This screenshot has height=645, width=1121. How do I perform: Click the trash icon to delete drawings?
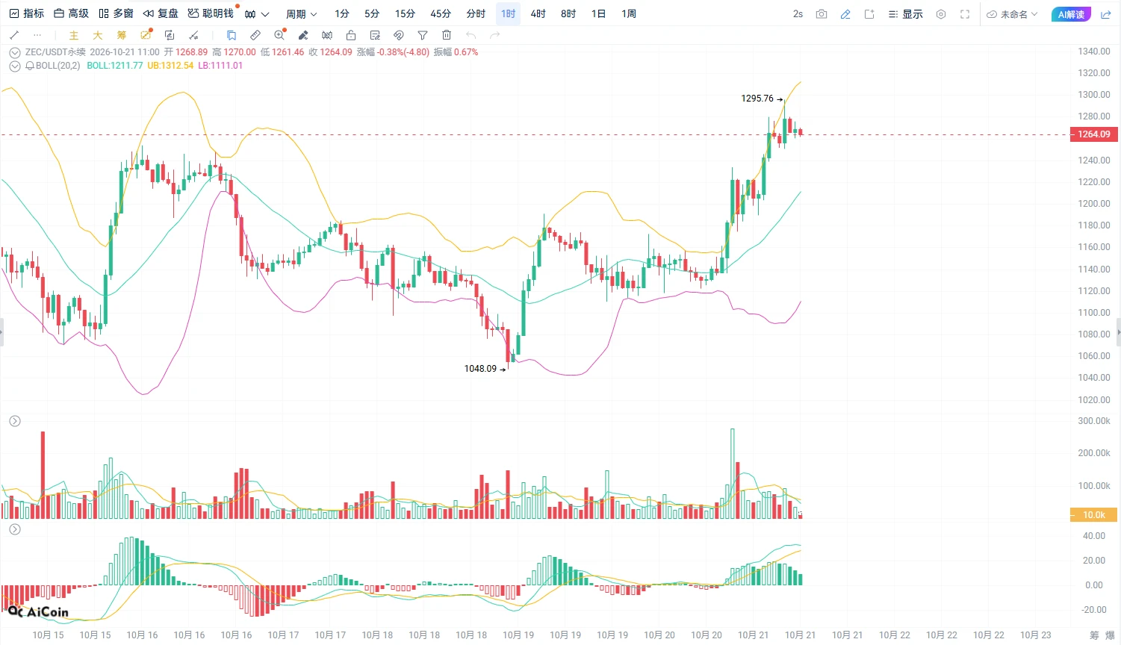[447, 35]
